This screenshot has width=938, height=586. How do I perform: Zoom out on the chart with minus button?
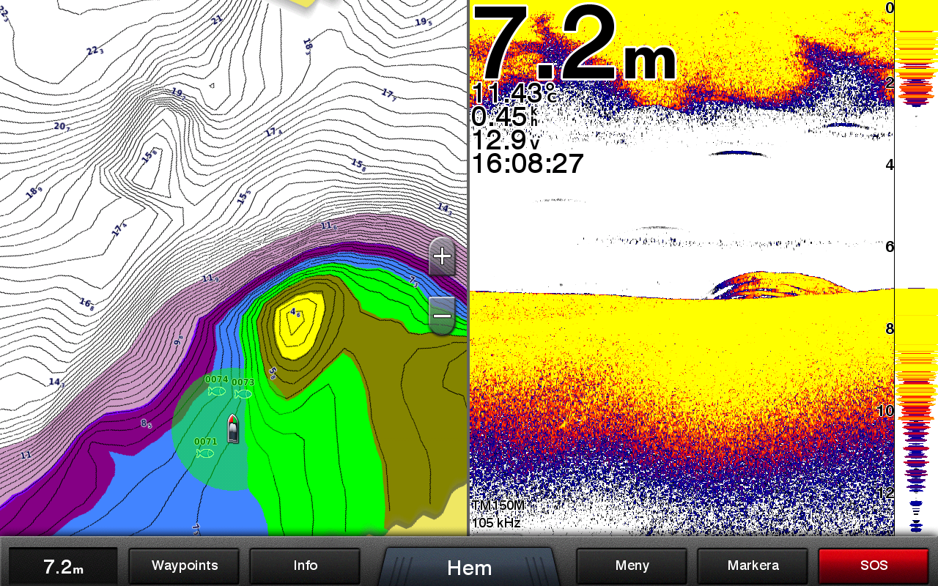click(x=442, y=316)
